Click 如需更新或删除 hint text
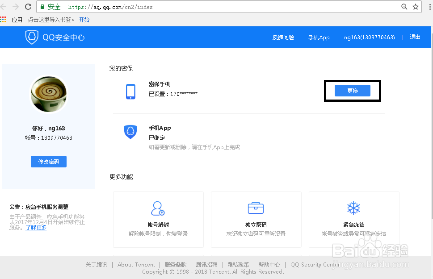The width and height of the screenshot is (433, 279). (x=194, y=147)
